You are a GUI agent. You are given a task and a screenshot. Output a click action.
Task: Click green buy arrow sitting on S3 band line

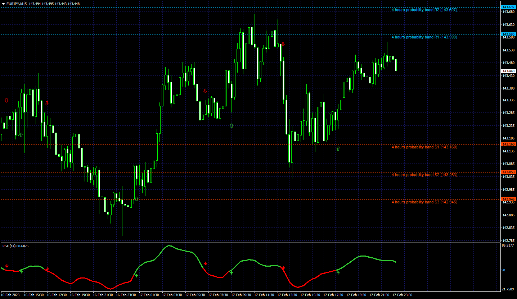(136, 199)
